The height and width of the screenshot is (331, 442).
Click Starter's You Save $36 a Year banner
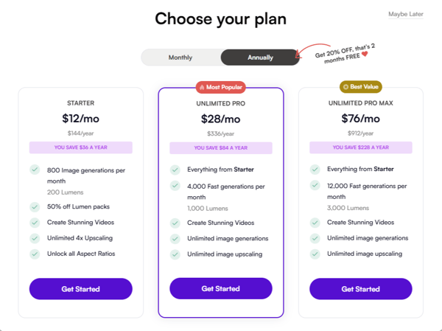[x=81, y=147]
